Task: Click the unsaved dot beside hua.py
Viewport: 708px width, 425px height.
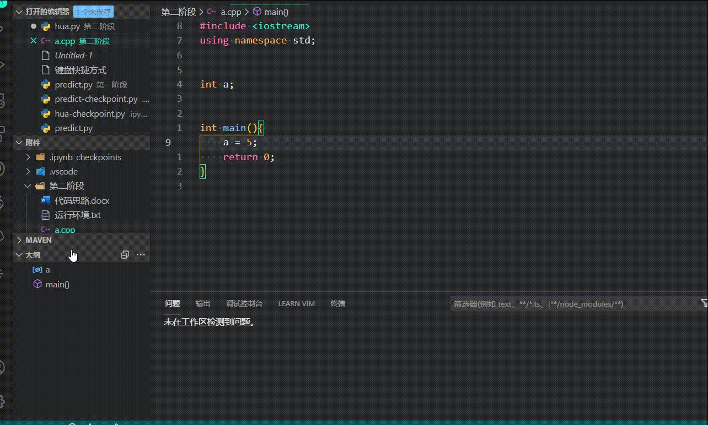Action: [x=34, y=26]
